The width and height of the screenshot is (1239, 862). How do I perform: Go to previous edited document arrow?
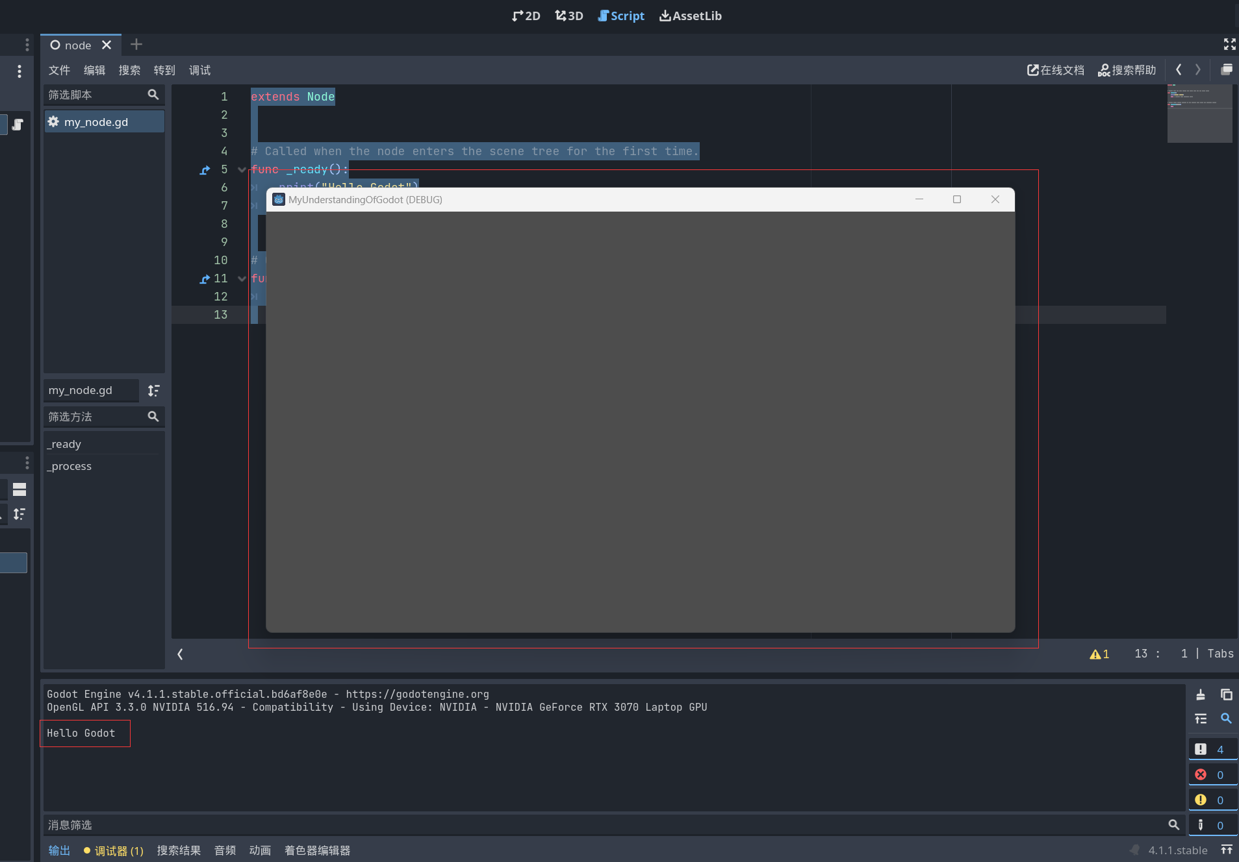(1179, 69)
